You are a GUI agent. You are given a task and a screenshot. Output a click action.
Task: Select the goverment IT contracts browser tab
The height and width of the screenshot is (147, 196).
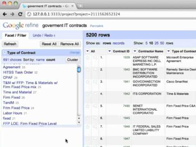(x=47, y=6)
